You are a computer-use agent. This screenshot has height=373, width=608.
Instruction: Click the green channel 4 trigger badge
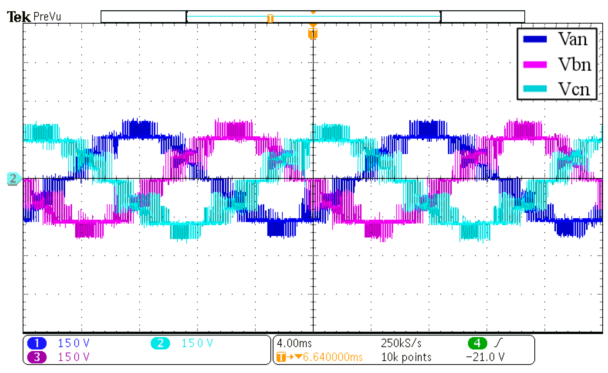point(477,343)
